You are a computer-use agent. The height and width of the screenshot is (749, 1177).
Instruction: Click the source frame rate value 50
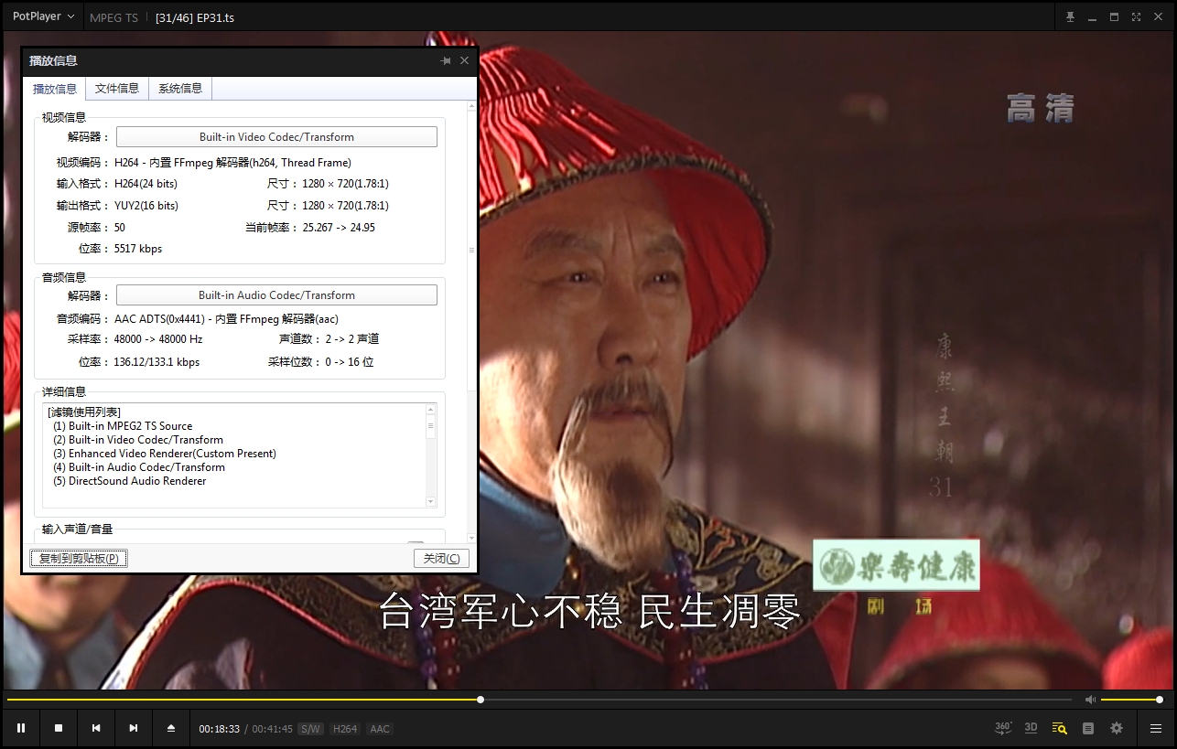[x=120, y=228]
